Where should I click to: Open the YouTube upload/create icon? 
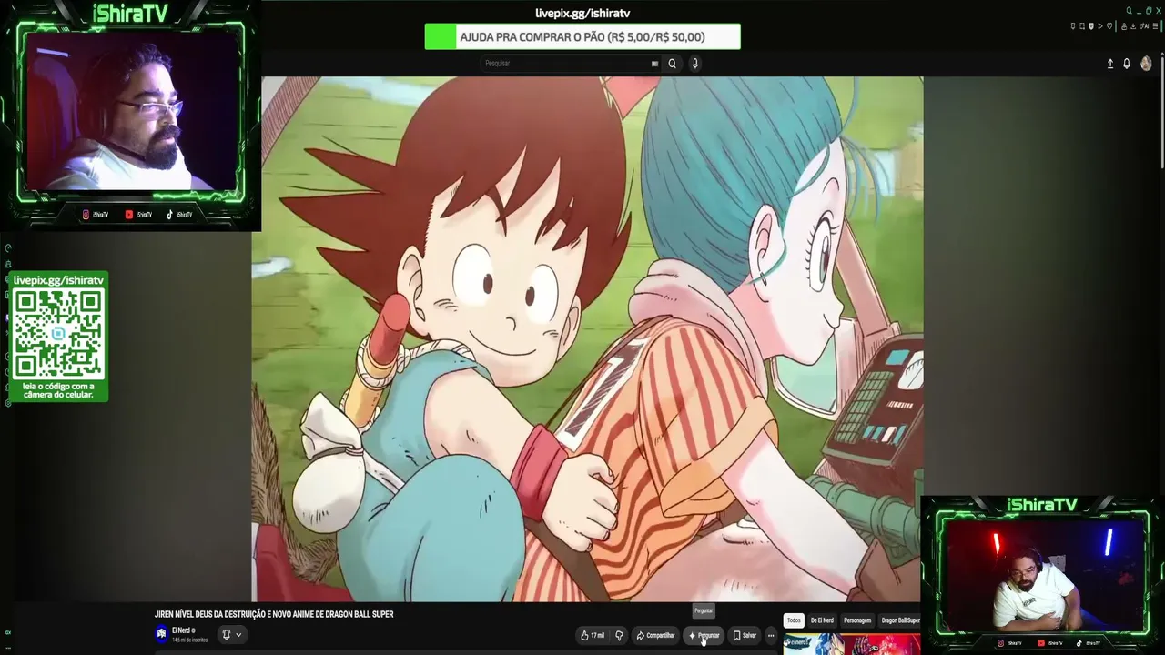coord(1109,64)
